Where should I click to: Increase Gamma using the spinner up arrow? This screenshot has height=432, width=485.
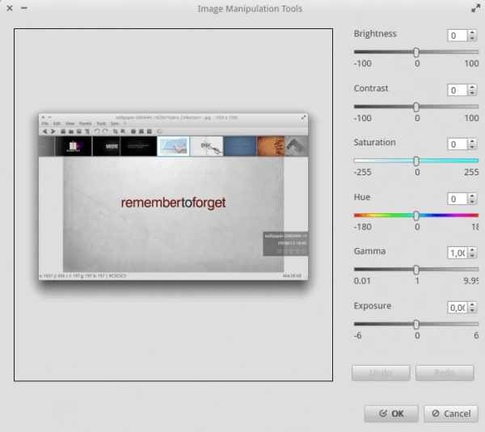(x=473, y=250)
